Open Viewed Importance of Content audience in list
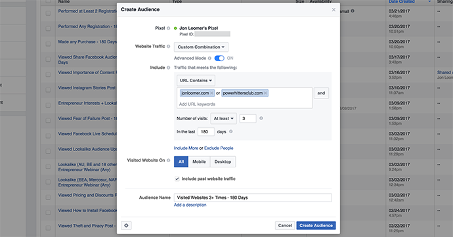The image size is (453, 237). click(x=87, y=73)
